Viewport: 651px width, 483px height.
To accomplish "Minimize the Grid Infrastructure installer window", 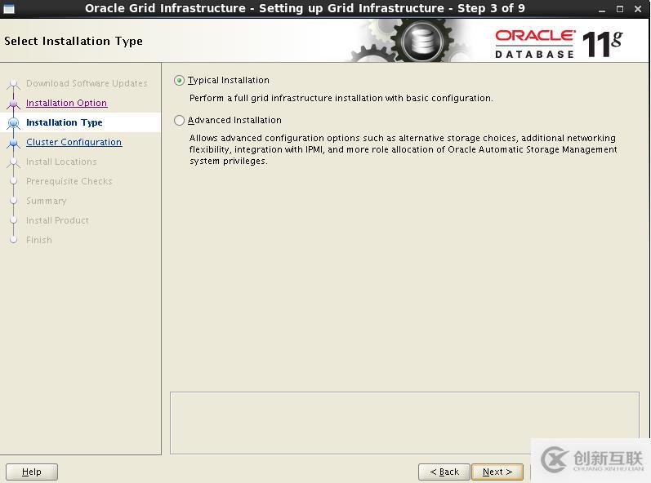I will tap(602, 9).
